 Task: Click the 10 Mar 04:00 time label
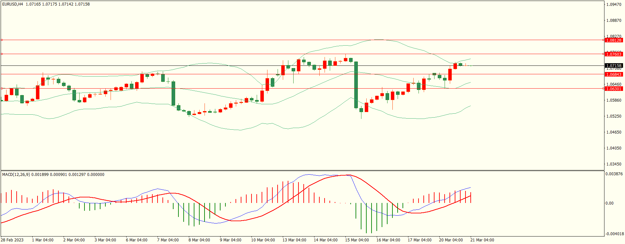[263, 240]
